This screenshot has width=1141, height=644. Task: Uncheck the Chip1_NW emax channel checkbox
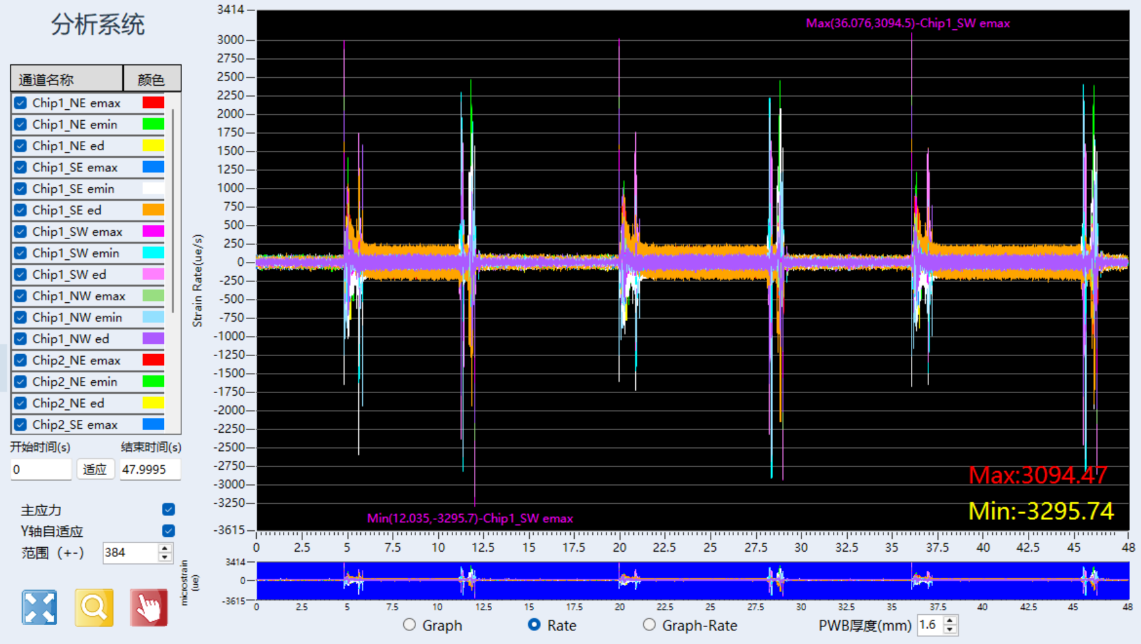point(21,296)
